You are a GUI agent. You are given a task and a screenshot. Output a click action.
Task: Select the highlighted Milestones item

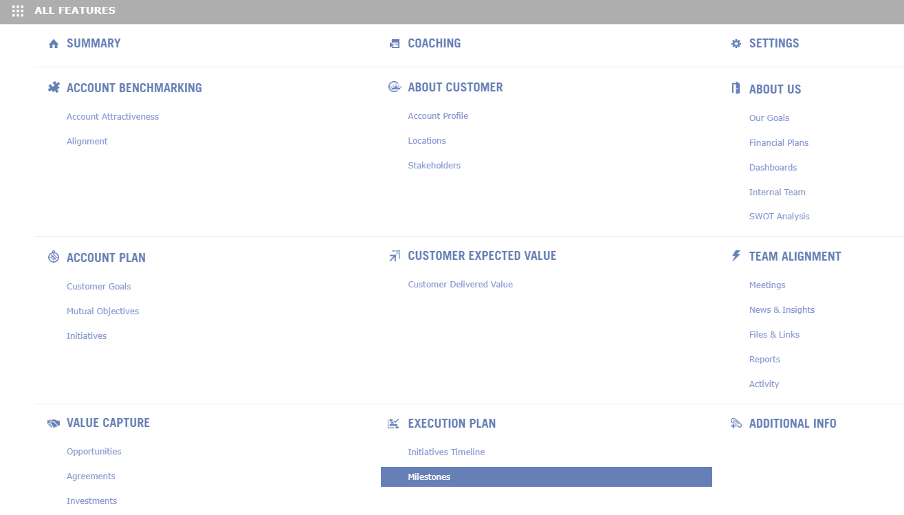point(547,477)
